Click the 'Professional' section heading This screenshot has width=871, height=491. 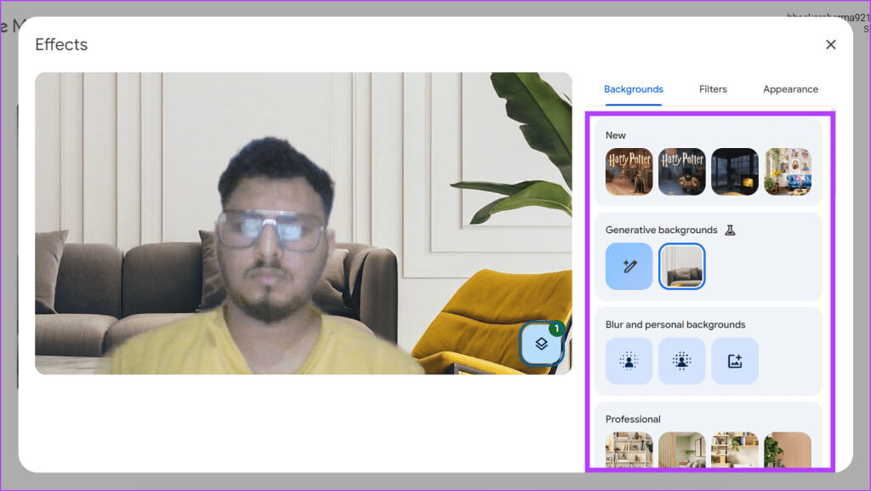click(x=633, y=420)
